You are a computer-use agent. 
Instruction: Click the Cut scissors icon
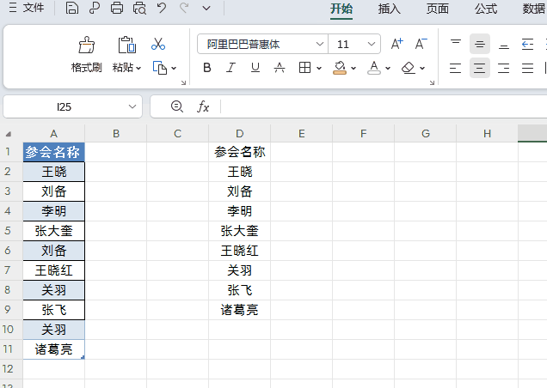pyautogui.click(x=158, y=44)
